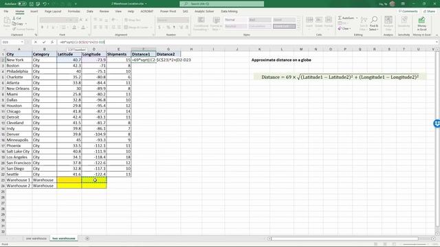Open the Number Format dropdown
Screen dimensions: 440x247
(173, 20)
